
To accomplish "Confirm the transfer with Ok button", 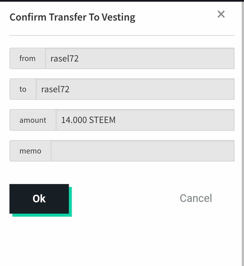I will (x=39, y=199).
